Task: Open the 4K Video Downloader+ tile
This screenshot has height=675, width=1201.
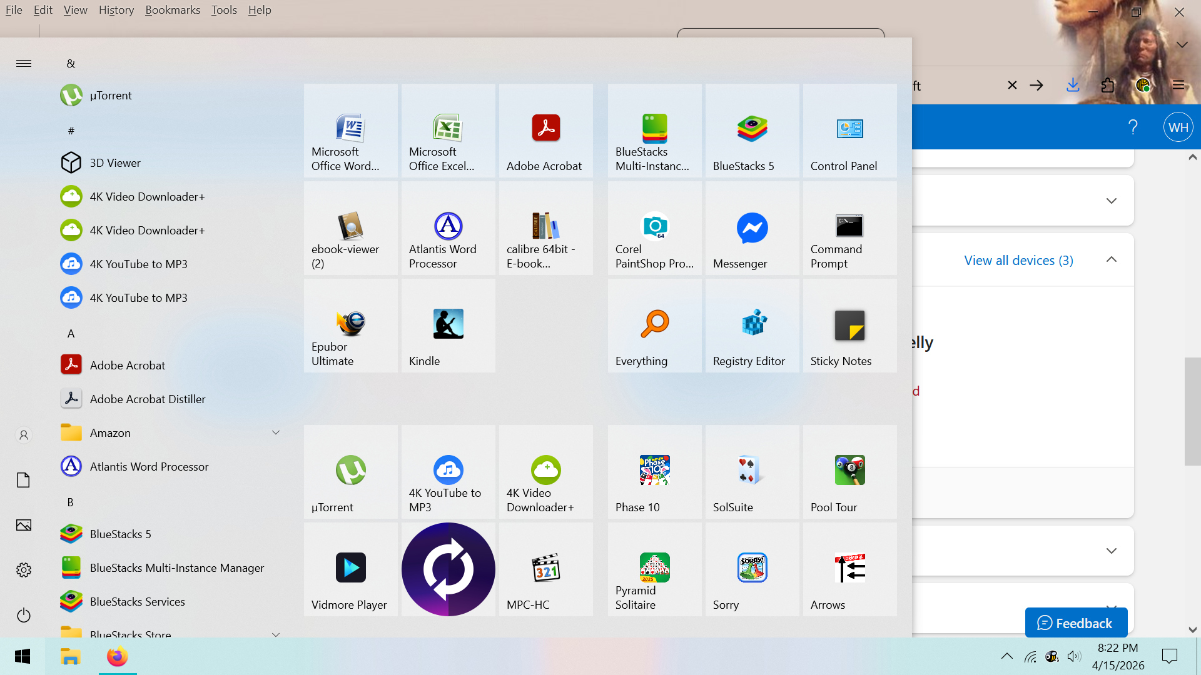Action: click(546, 472)
